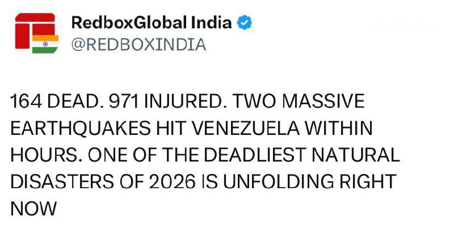Click 'UNFOLDING RIGHT' in the tweet text
This screenshot has width=454, height=229.
click(x=309, y=182)
